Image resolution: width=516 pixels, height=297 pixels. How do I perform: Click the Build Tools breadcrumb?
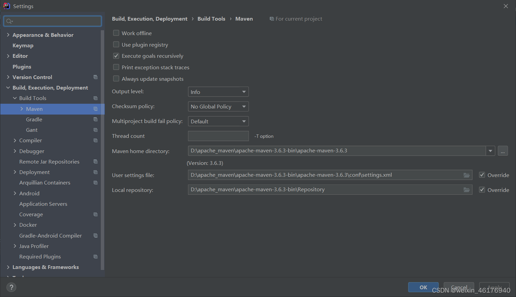click(x=211, y=19)
